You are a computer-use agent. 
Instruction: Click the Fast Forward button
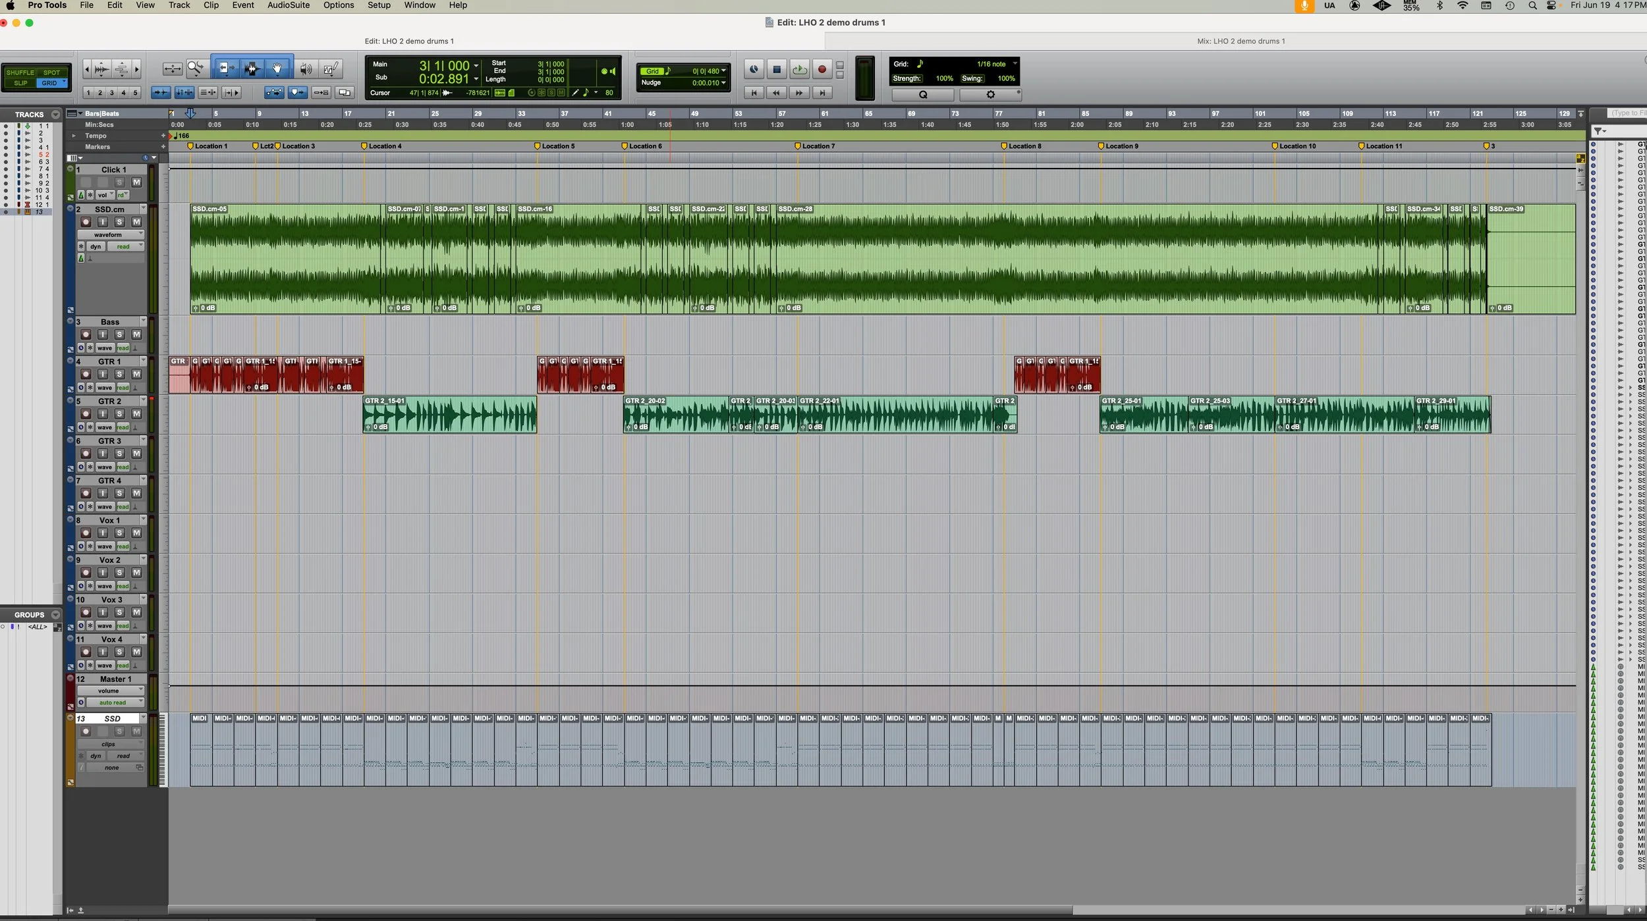point(799,93)
